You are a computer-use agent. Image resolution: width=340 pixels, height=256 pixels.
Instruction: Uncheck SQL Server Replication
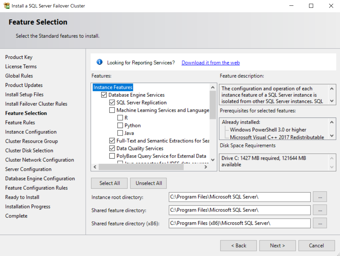(112, 103)
